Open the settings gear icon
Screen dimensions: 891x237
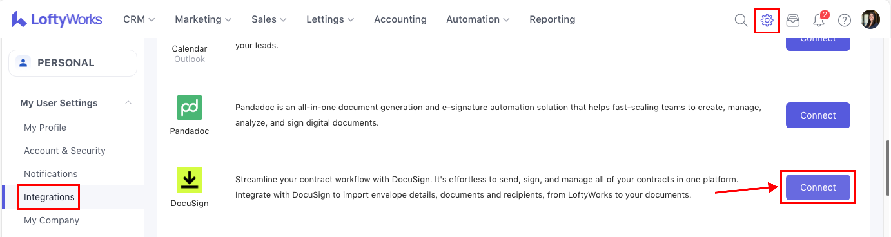tap(767, 20)
